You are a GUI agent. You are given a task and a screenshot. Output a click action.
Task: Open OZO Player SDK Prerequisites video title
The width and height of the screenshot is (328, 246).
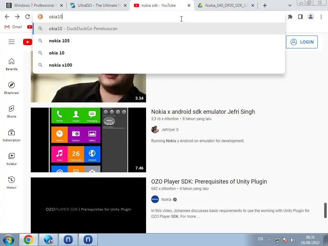click(x=209, y=181)
